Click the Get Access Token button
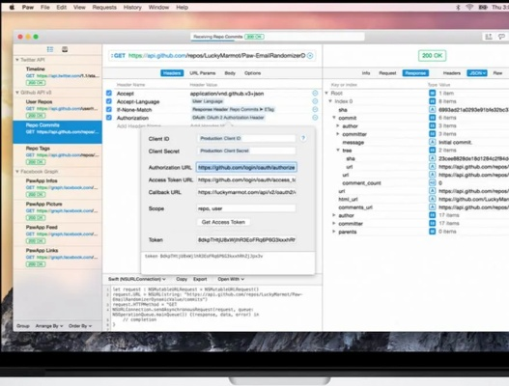 [223, 222]
